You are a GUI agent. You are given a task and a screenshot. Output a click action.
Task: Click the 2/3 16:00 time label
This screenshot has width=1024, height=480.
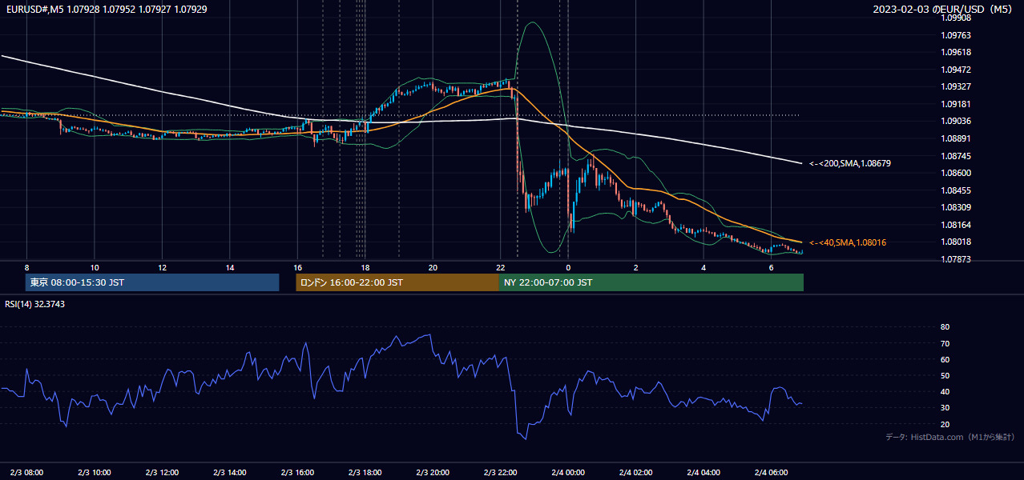tap(297, 473)
